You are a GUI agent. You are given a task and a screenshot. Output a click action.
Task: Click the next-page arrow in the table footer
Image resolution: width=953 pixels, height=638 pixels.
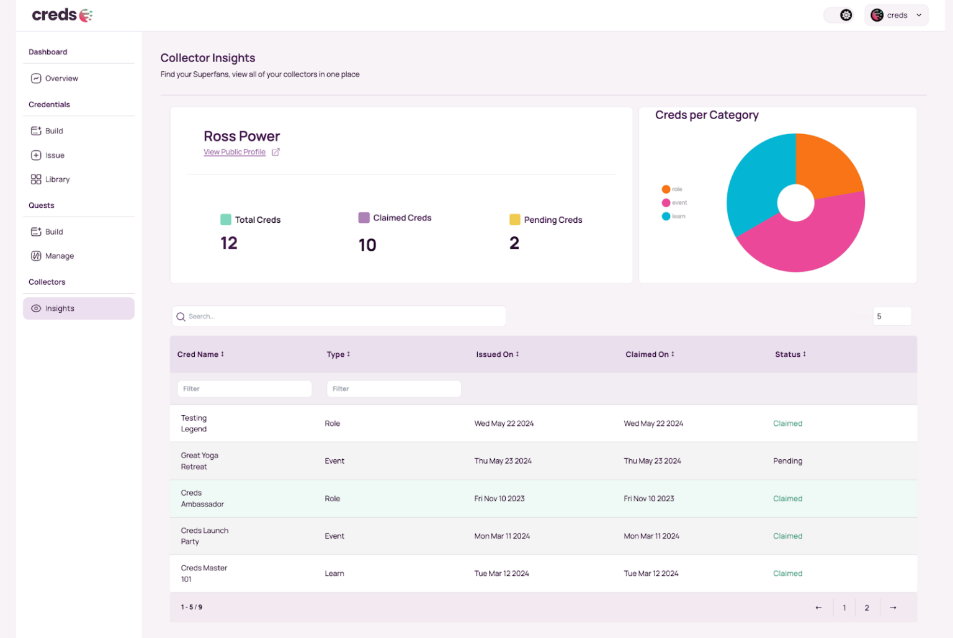click(x=893, y=608)
